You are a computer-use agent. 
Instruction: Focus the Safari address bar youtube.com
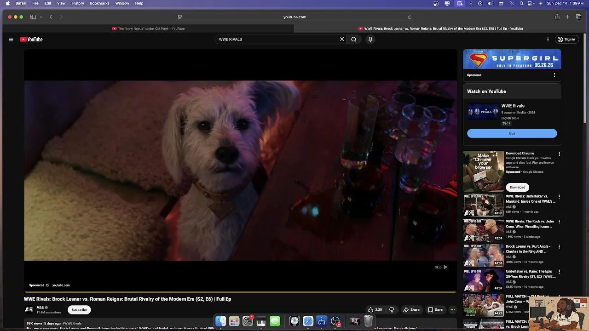(294, 17)
